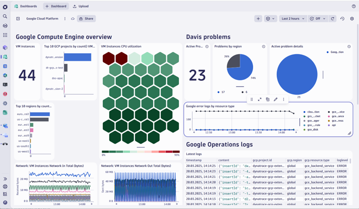Click the Goog...tion legend in problem details
359x209 pixels.
[x=335, y=52]
